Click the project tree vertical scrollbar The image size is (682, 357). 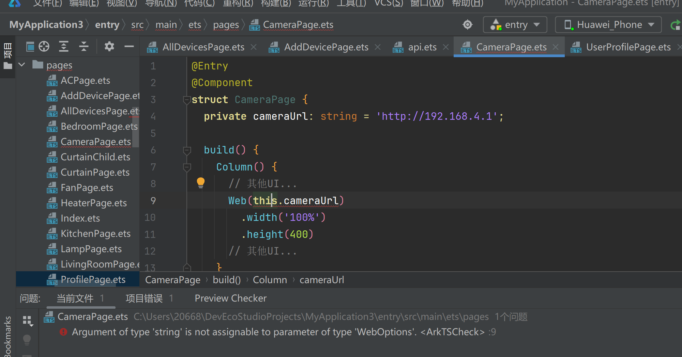click(x=136, y=128)
